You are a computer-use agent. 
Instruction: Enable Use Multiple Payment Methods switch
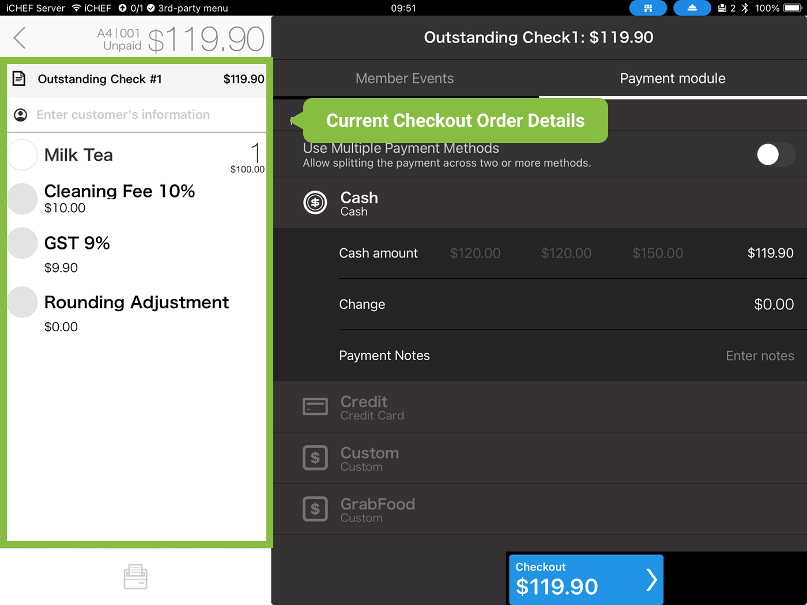click(x=775, y=154)
